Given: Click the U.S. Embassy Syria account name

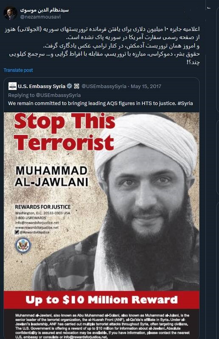Looking at the screenshot, I should 42,86.
